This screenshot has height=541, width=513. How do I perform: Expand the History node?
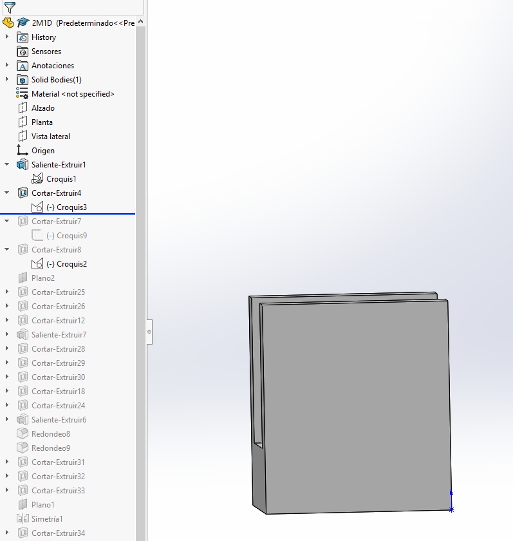(x=6, y=36)
